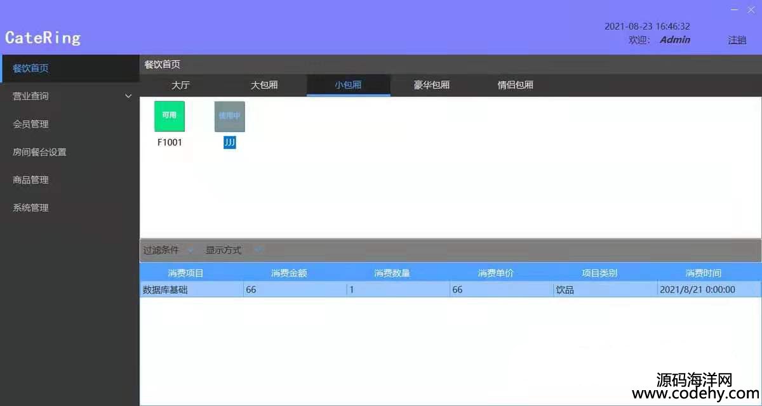Screen dimensions: 762x406
Task: Open the 过滤条件 dropdown arrow
Action: tap(190, 251)
